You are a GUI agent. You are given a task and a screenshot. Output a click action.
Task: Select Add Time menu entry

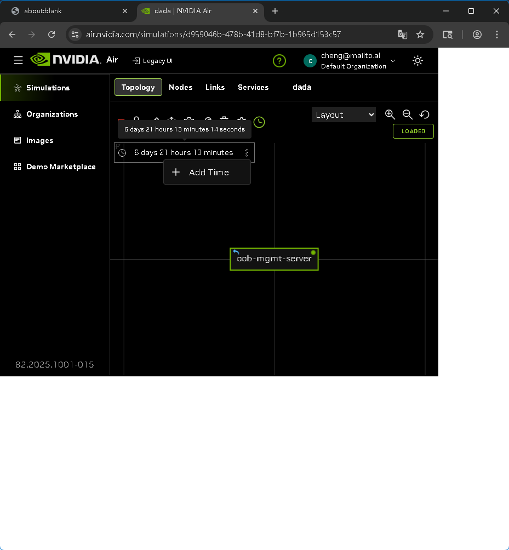(207, 173)
